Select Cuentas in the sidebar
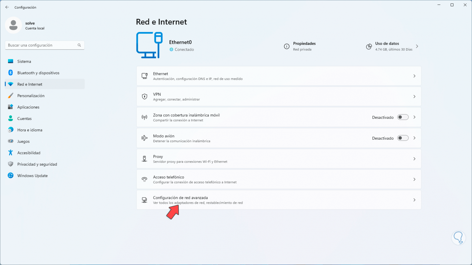472x265 pixels. 45,118
